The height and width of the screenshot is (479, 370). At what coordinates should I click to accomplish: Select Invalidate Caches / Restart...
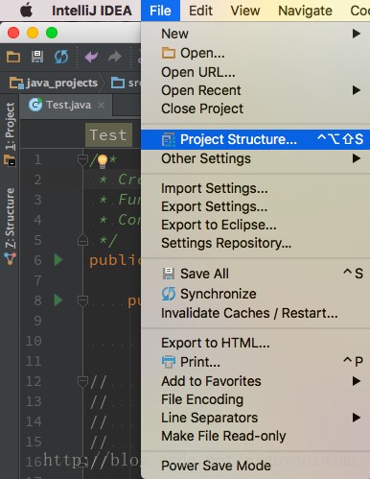pos(255,313)
